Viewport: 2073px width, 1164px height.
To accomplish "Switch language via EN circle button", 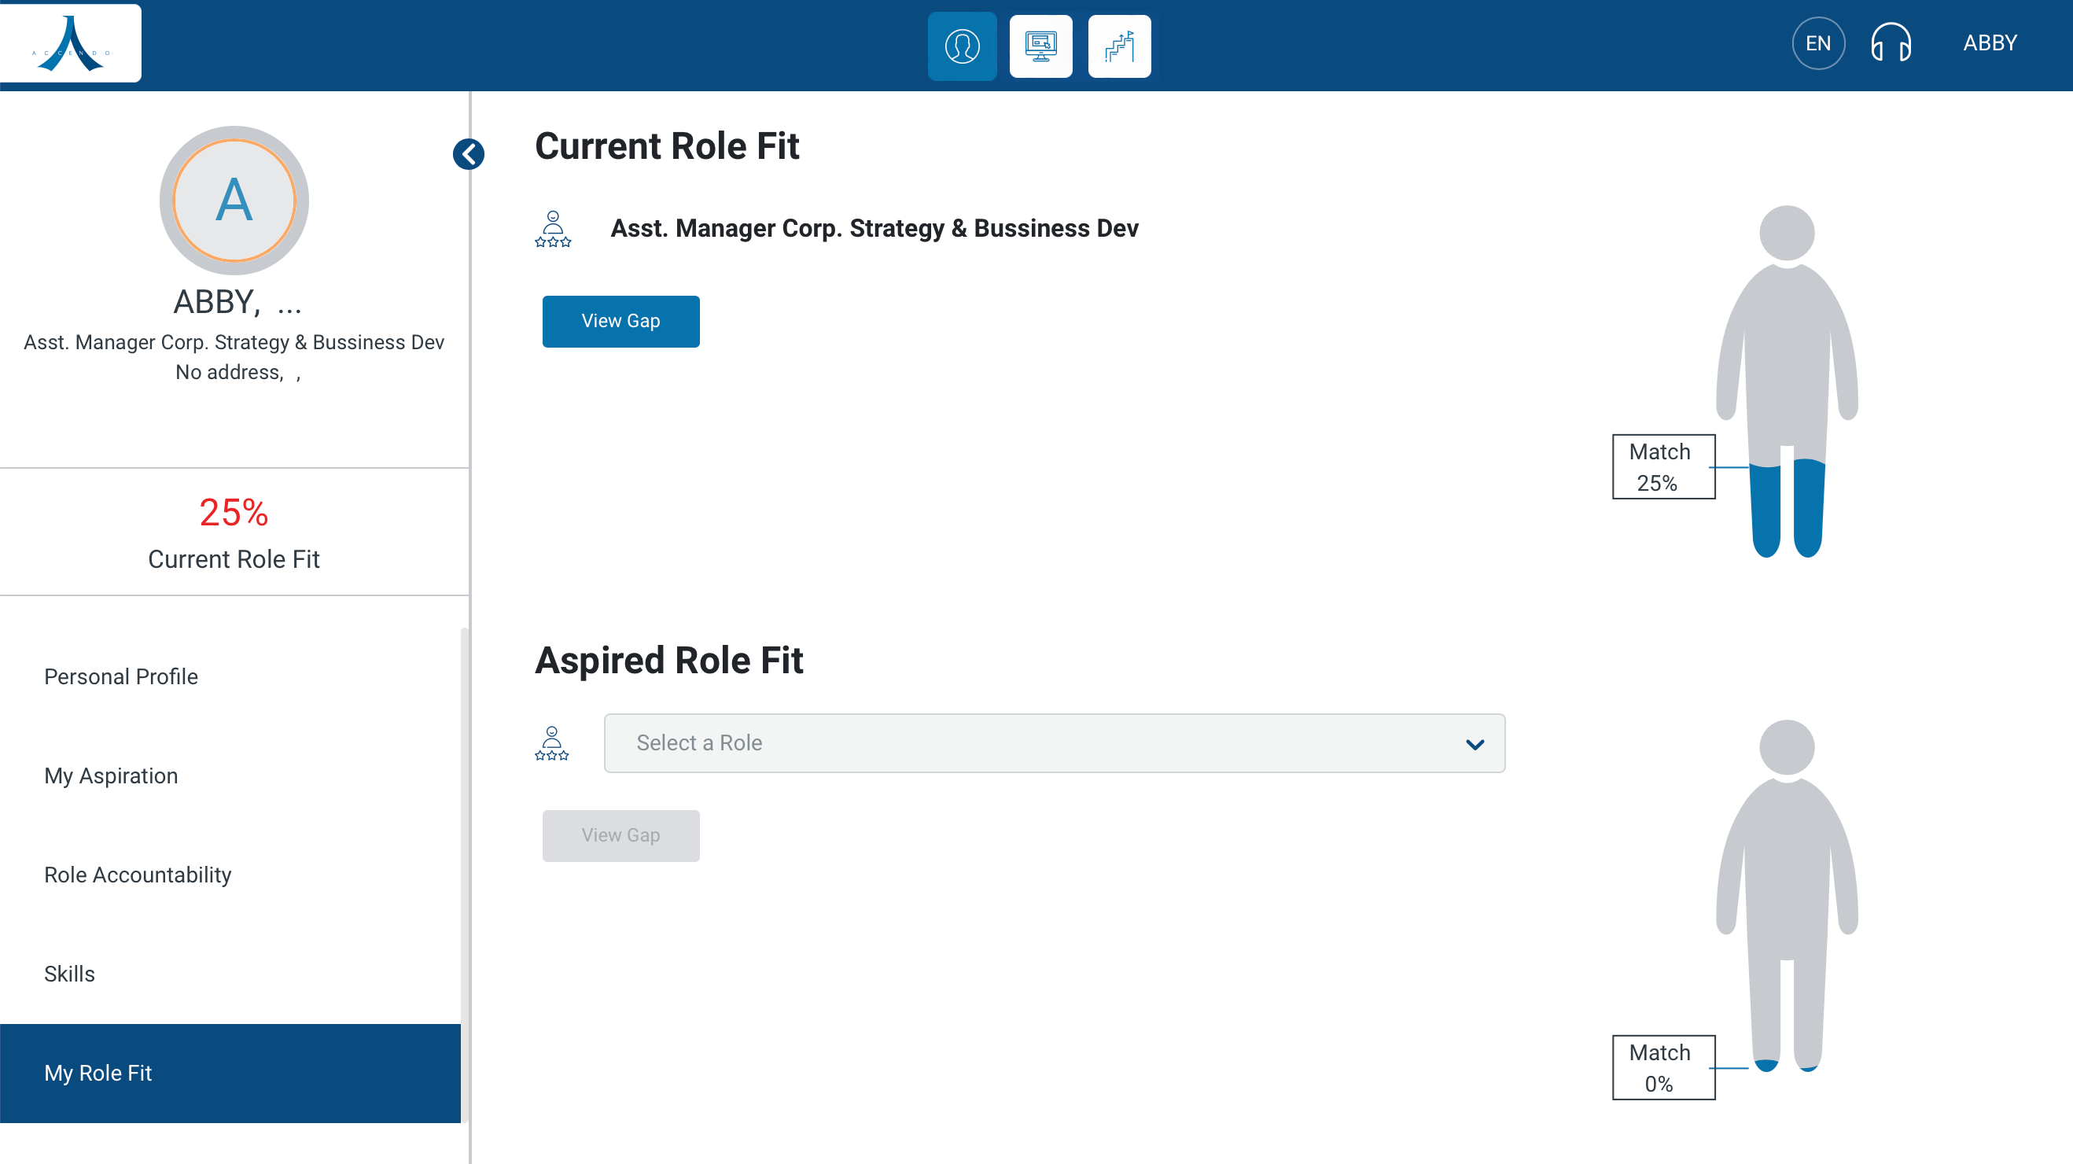I will point(1817,43).
